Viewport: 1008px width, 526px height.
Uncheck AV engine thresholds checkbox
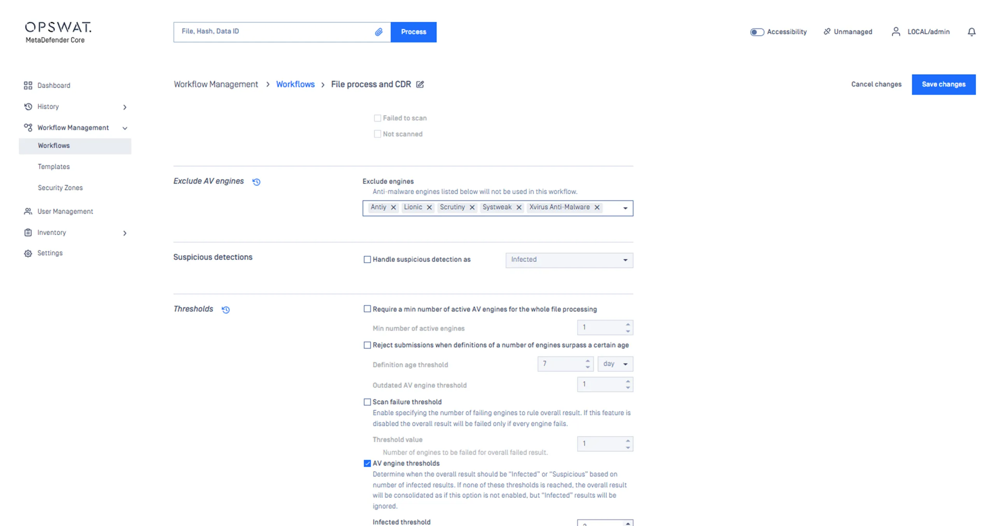pos(367,463)
